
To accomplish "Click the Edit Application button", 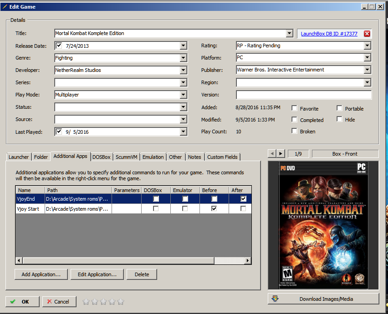I will click(x=97, y=274).
